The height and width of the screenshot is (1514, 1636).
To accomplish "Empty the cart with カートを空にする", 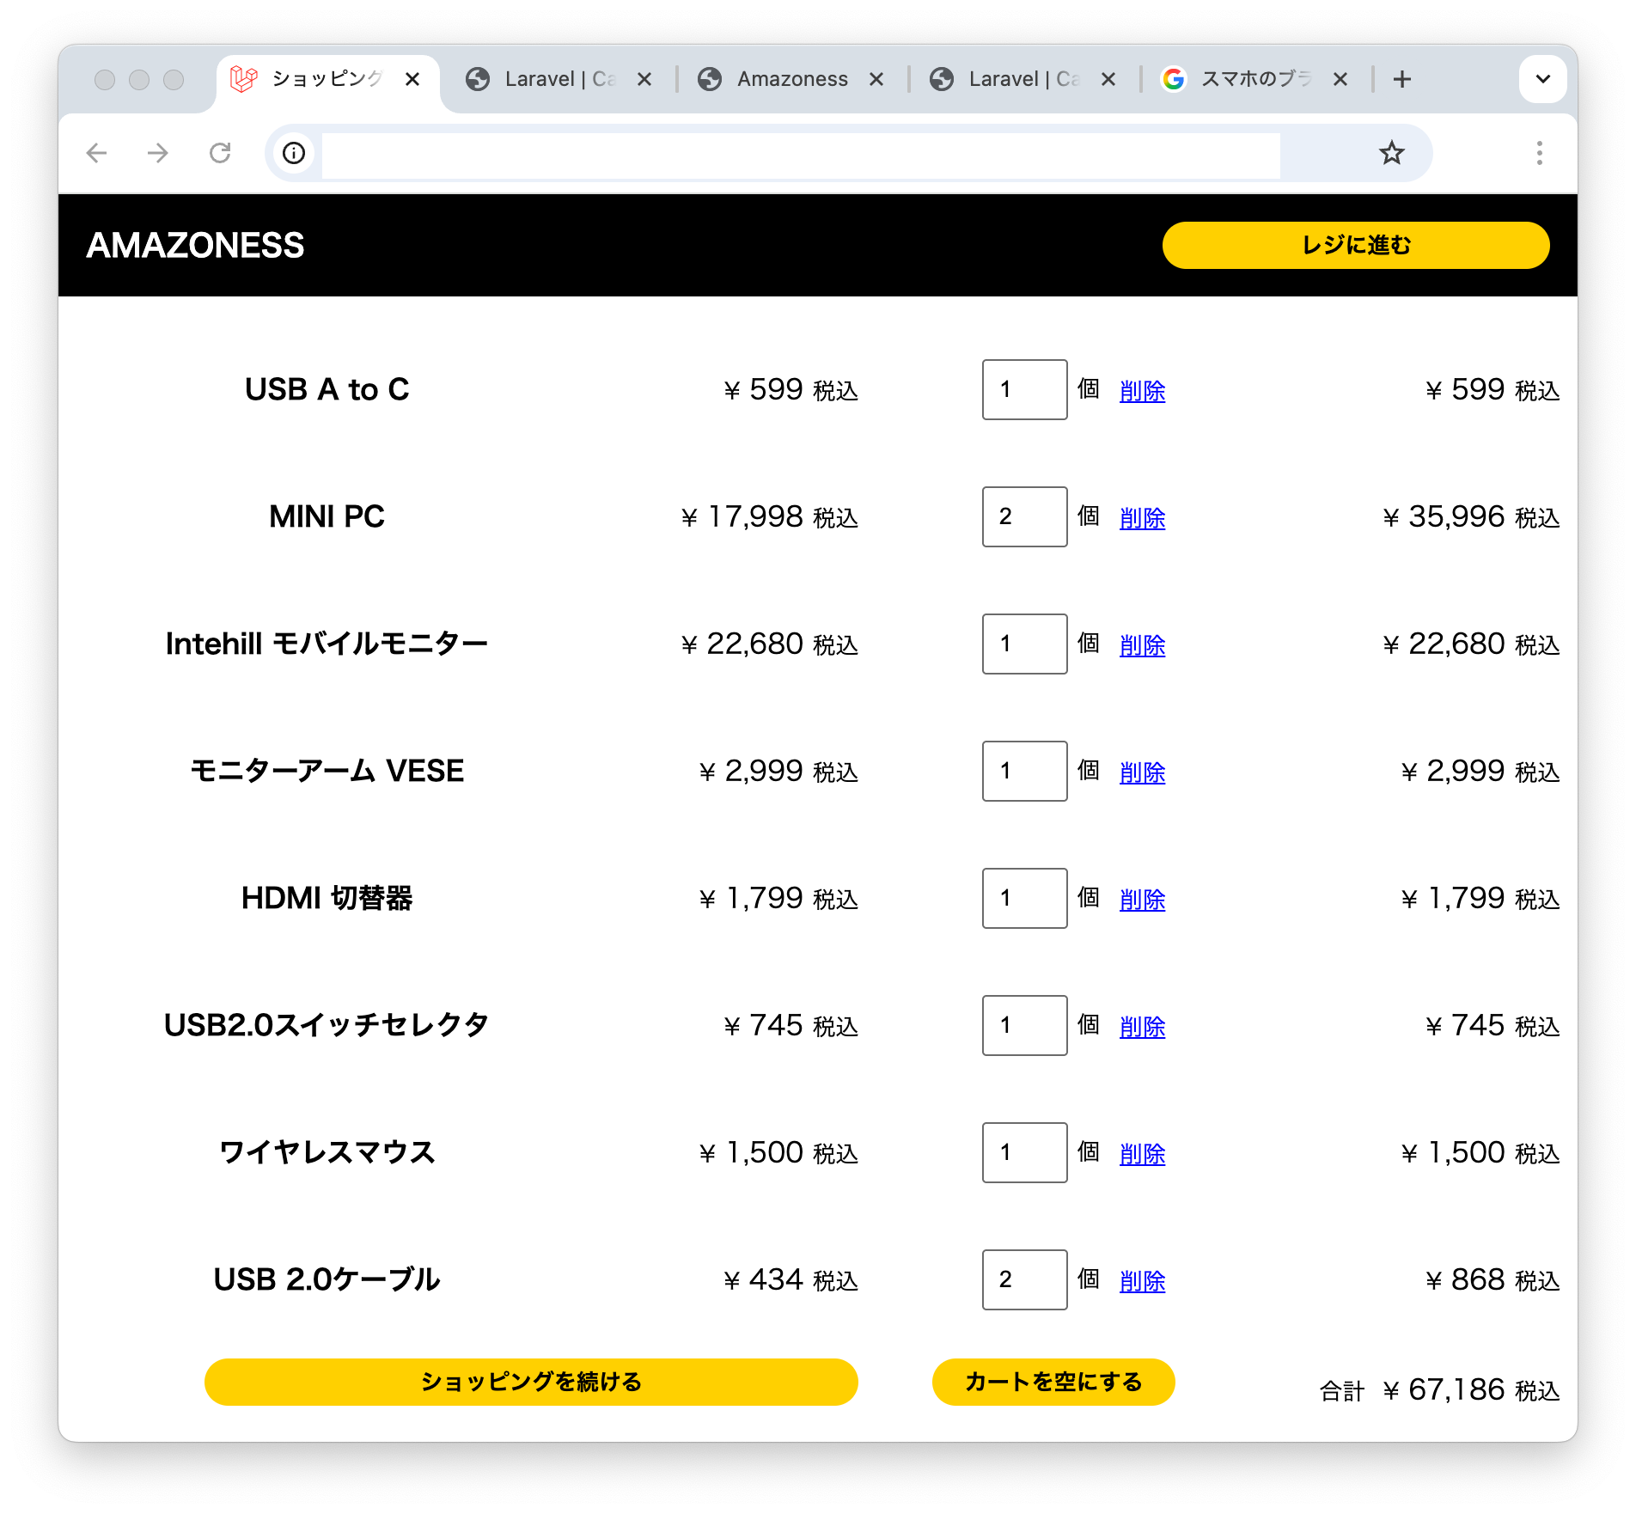I will [1053, 1382].
